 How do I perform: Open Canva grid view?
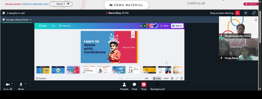172,78
